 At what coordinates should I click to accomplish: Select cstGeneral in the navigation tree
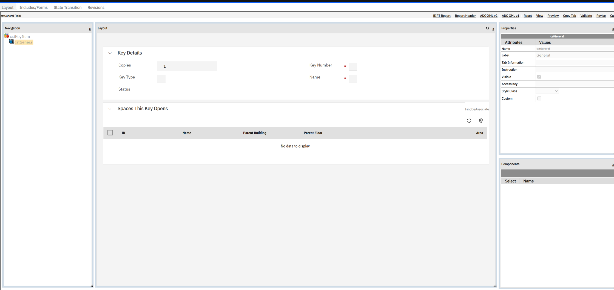pos(24,42)
